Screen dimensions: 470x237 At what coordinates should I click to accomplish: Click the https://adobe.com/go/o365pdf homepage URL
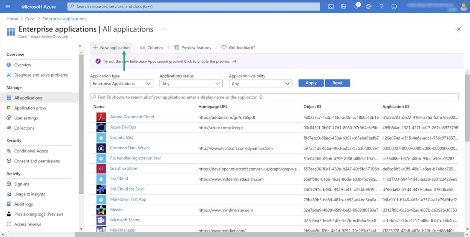(x=227, y=117)
